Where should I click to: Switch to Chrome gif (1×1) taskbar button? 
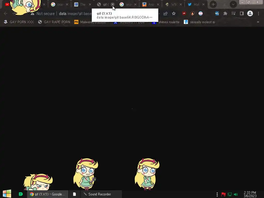pos(48,194)
